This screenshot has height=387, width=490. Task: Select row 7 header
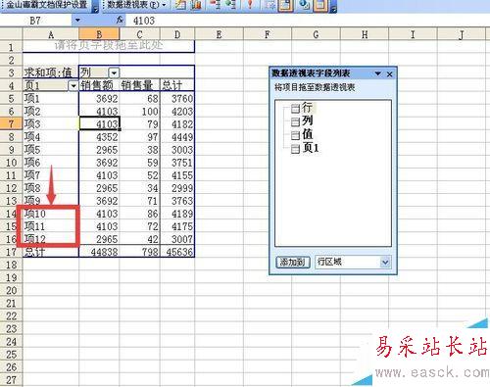pyautogui.click(x=11, y=124)
